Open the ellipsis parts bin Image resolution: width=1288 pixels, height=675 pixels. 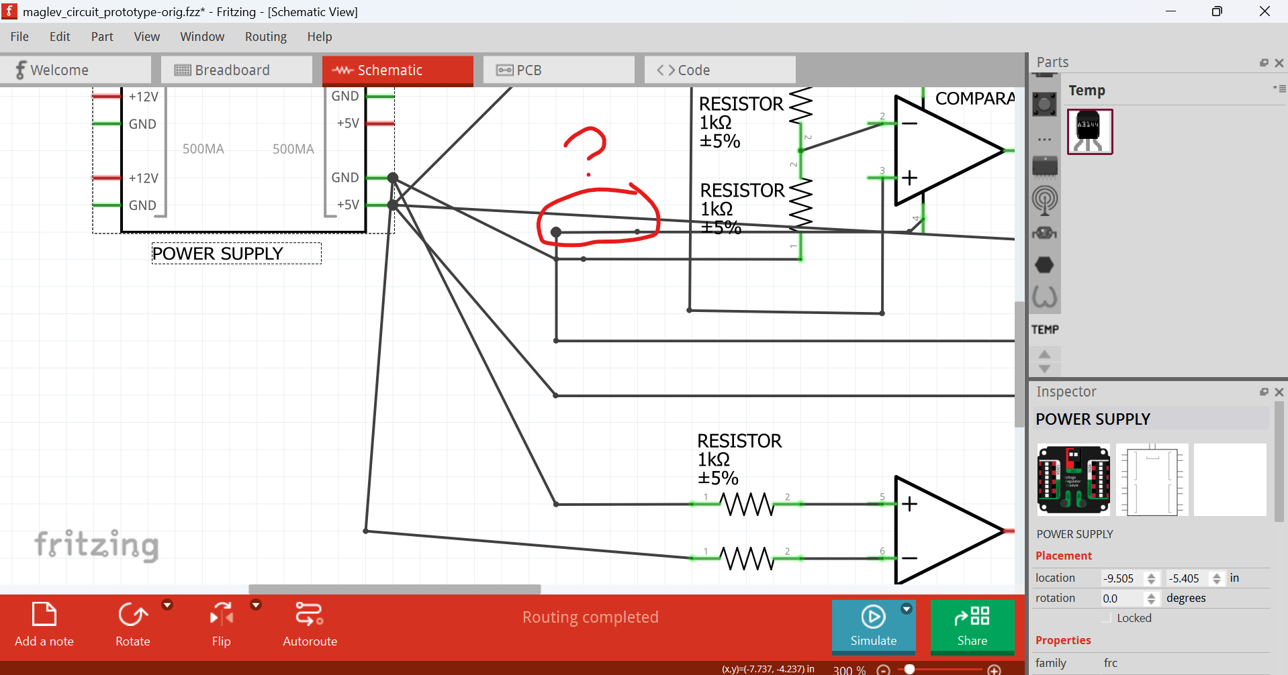coord(1044,140)
